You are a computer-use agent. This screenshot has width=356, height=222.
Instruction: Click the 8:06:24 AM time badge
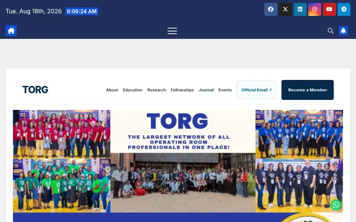coord(82,11)
